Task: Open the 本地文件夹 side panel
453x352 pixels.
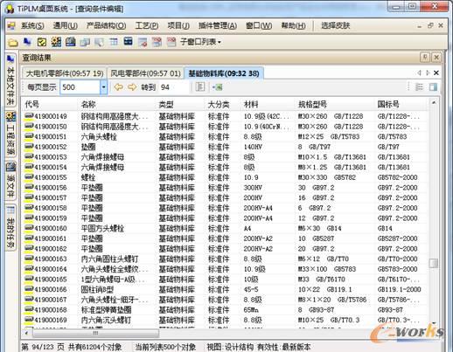Action: point(10,80)
